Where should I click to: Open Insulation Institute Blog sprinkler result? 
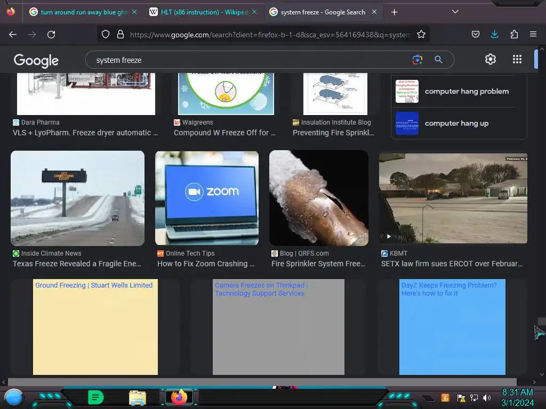click(333, 133)
